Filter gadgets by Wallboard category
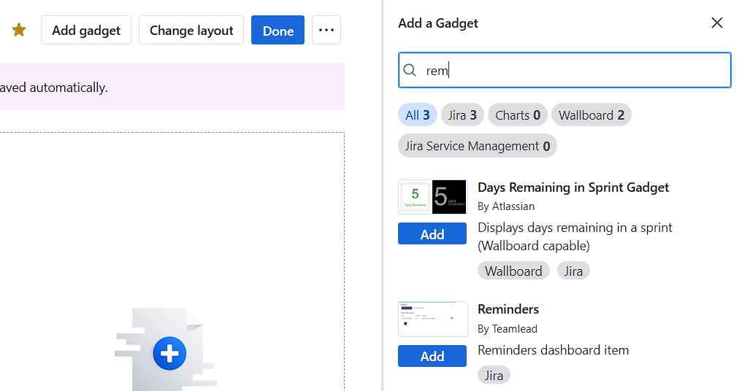The image size is (750, 391). click(x=591, y=115)
